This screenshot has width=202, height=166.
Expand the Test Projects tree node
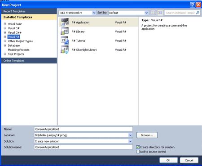click(x=5, y=54)
